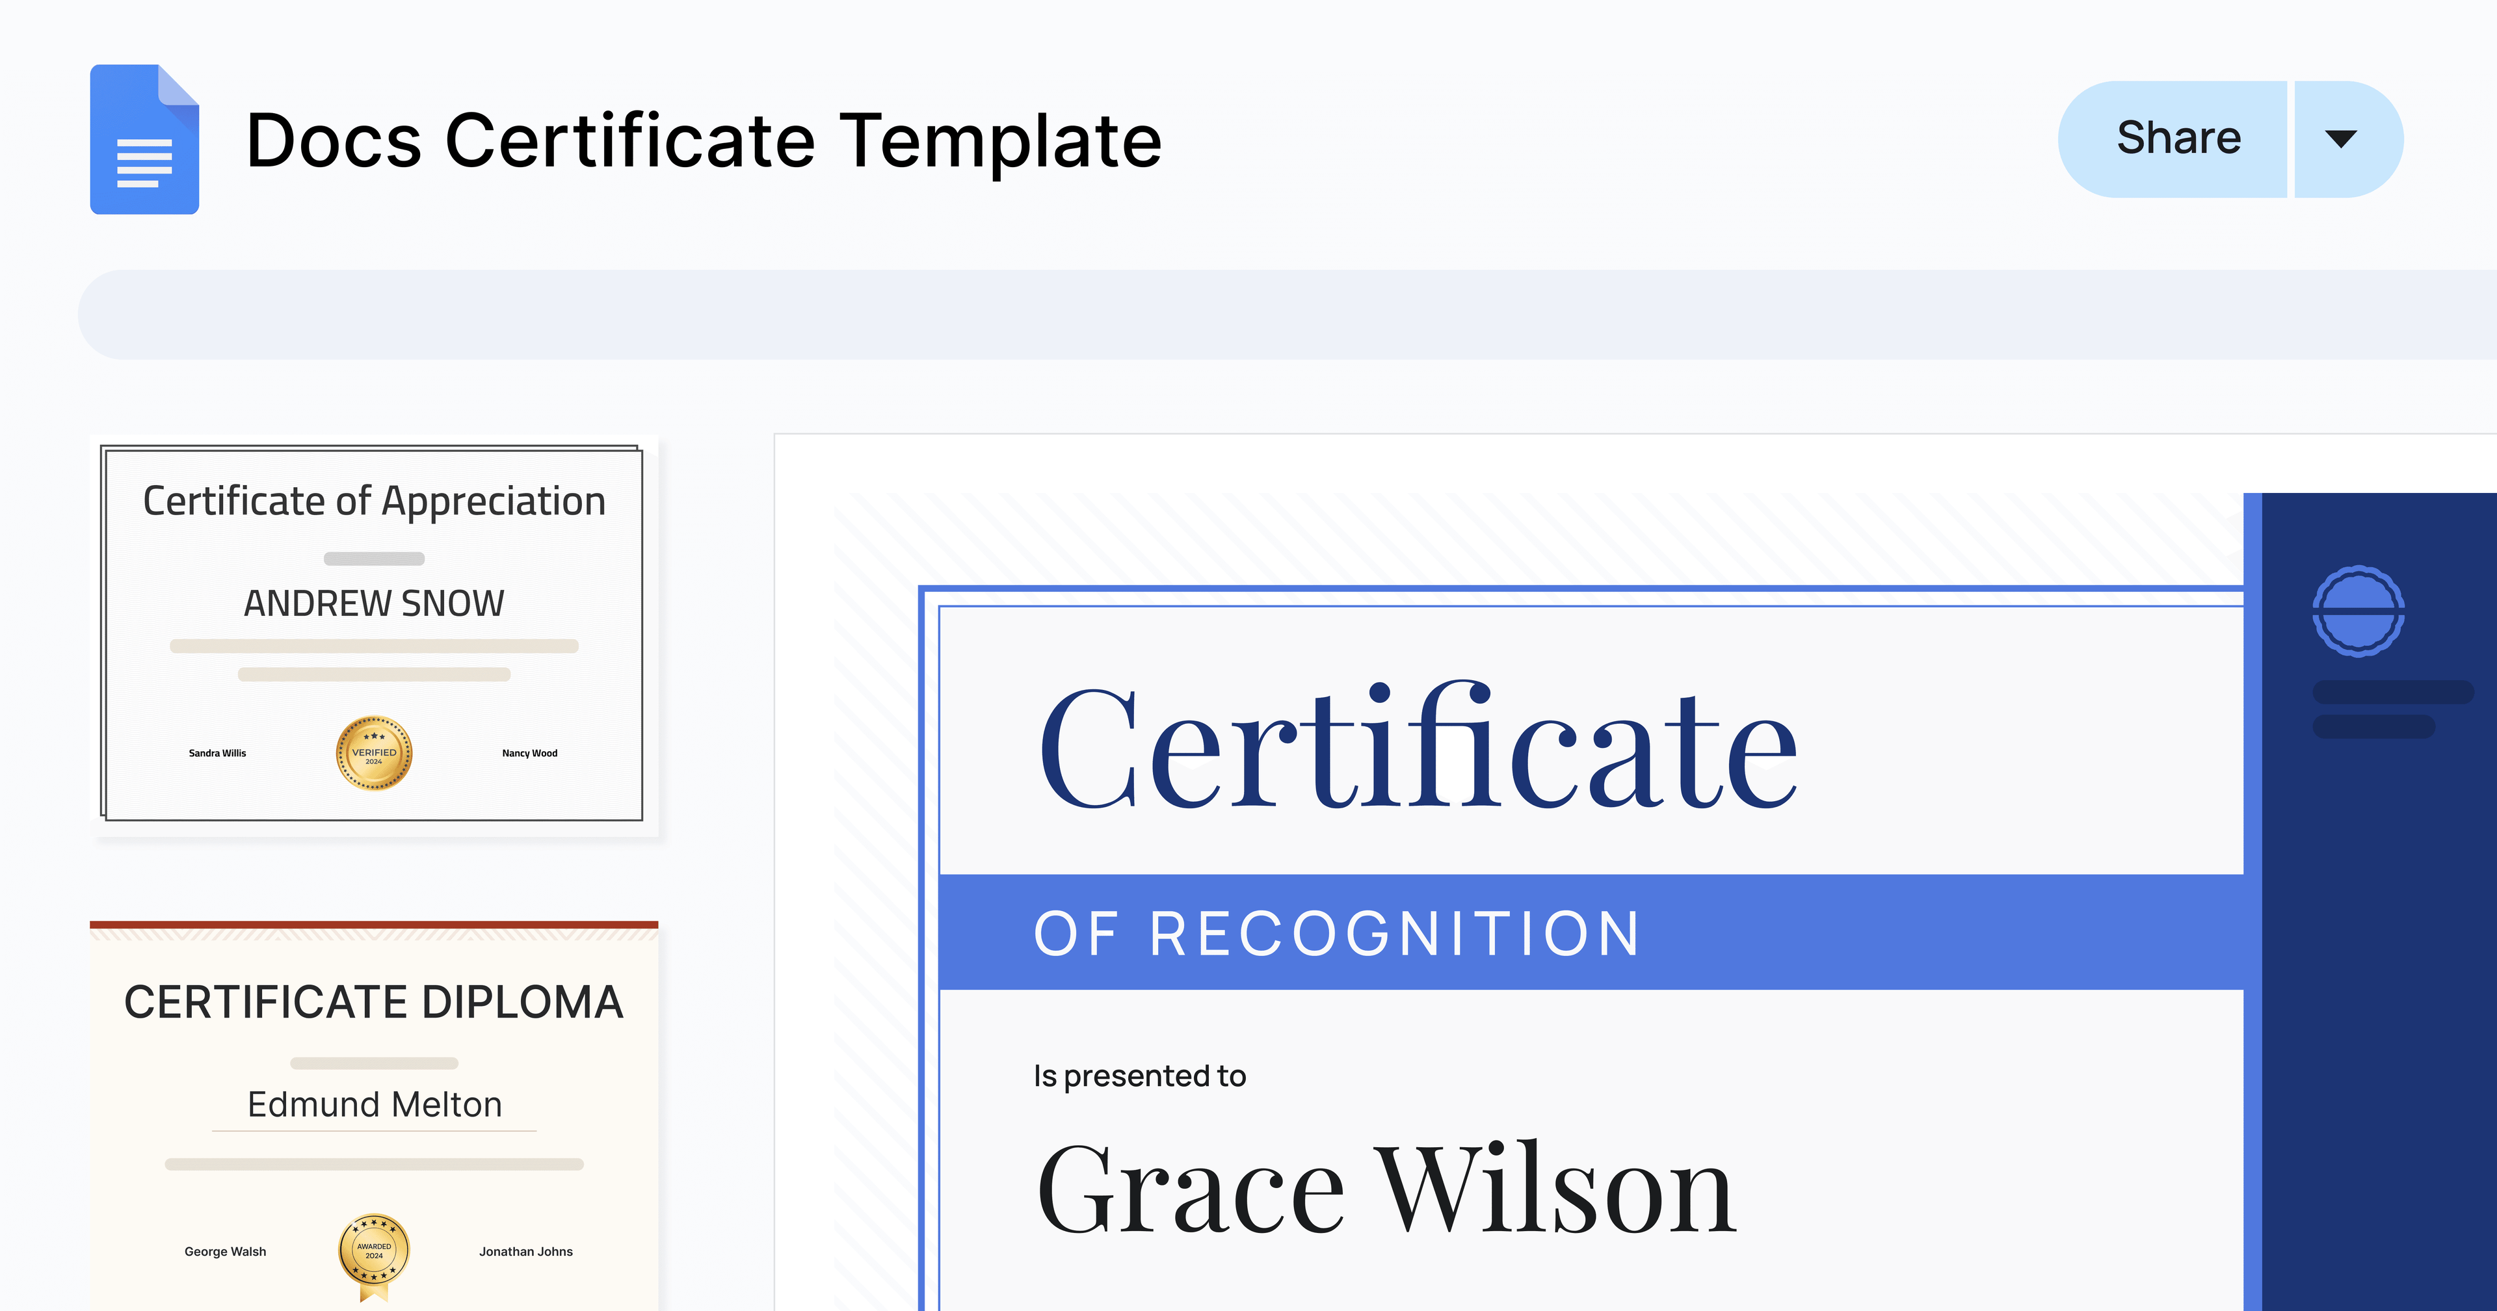
Task: Click the gold AWARDED 2024 ribbon badge
Action: tap(374, 1255)
